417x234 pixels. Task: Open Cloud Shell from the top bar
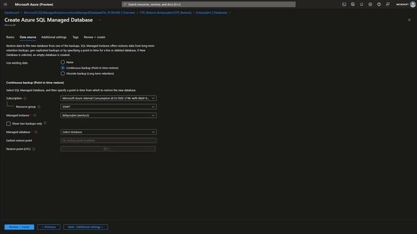[344, 5]
